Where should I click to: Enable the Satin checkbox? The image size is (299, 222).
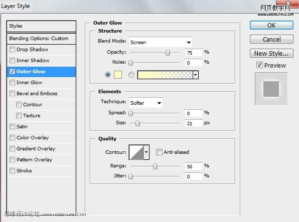pyautogui.click(x=12, y=126)
